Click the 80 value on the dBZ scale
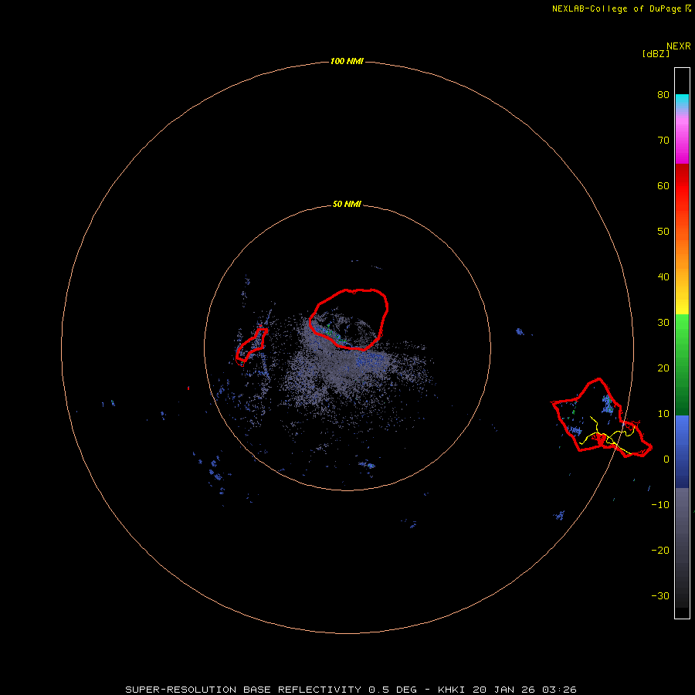695x695 pixels. pos(663,94)
